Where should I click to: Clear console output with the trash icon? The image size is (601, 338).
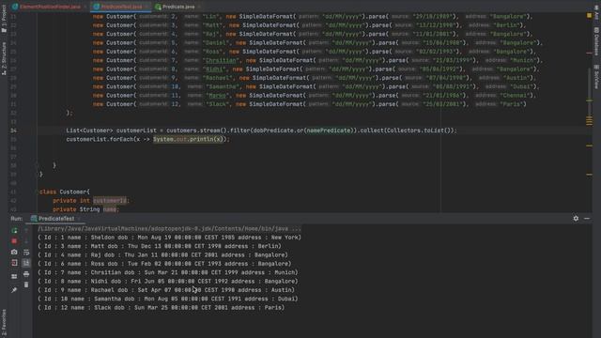pyautogui.click(x=26, y=284)
